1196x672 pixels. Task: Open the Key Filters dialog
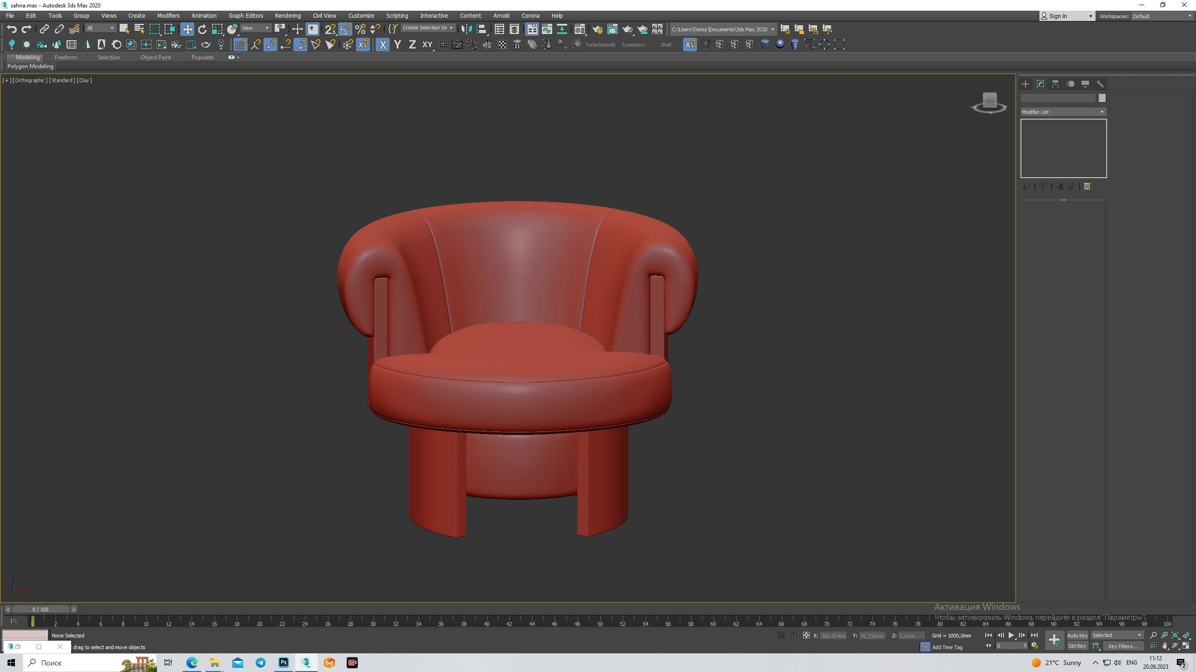coord(1123,646)
